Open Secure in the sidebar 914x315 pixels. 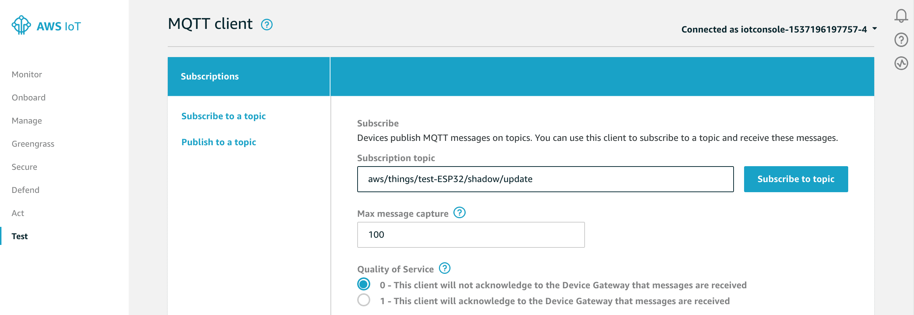pyautogui.click(x=24, y=167)
